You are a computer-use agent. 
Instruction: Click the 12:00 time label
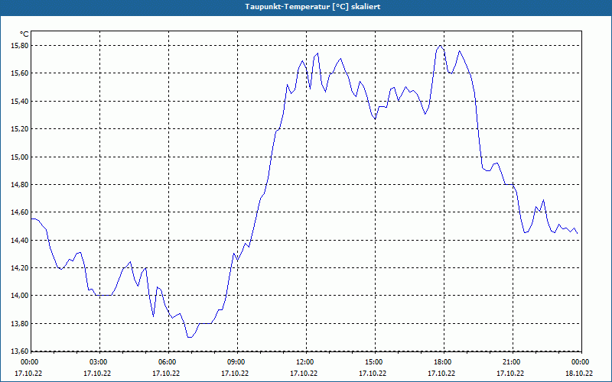coord(304,362)
